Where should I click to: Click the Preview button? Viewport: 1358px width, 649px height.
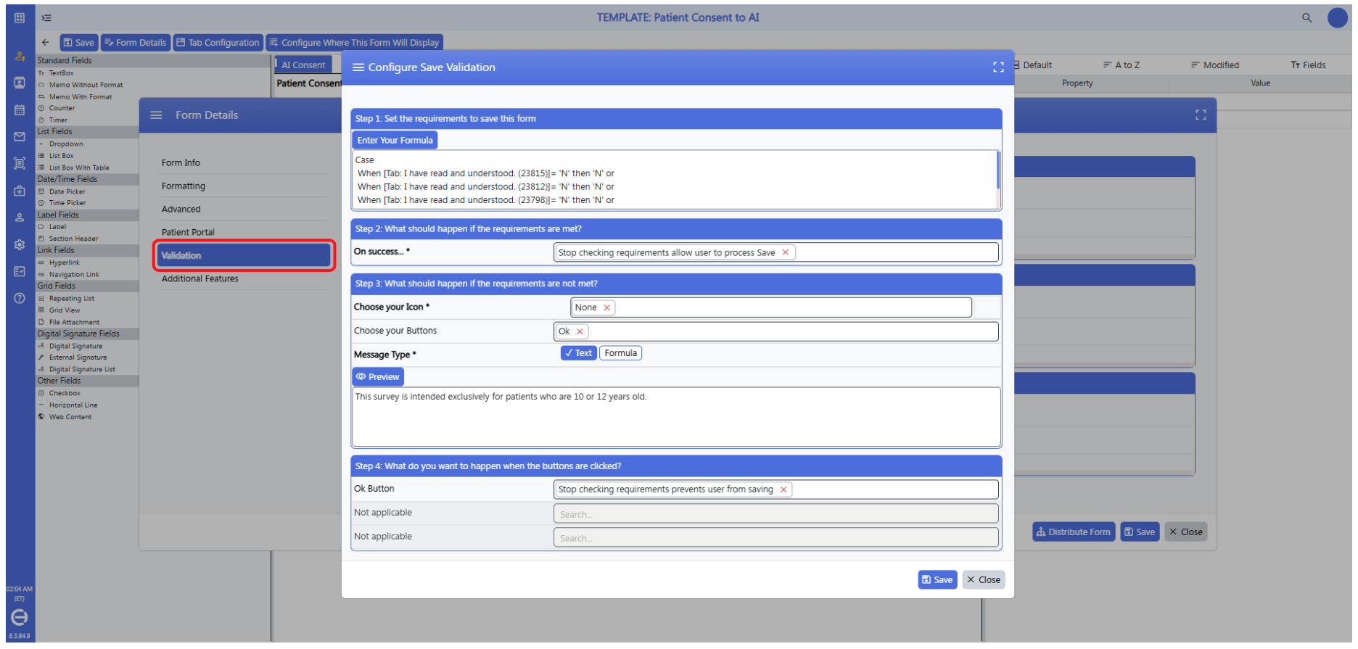click(378, 376)
